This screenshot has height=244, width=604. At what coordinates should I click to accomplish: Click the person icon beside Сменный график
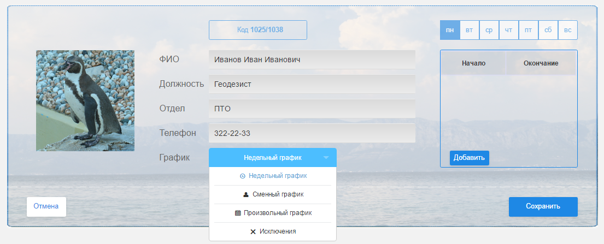[246, 195]
